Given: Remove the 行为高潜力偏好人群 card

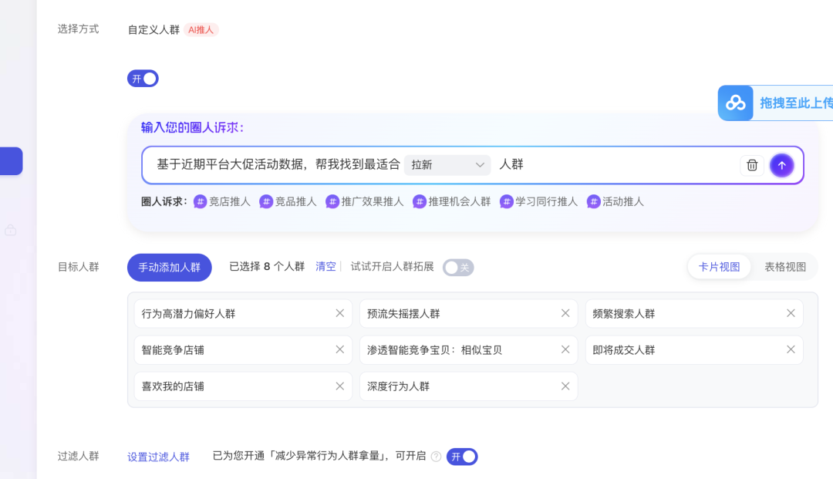Looking at the screenshot, I should (340, 313).
